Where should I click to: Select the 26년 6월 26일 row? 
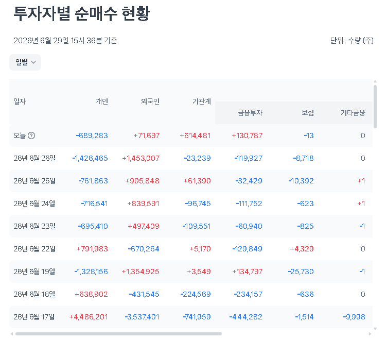click(191, 158)
